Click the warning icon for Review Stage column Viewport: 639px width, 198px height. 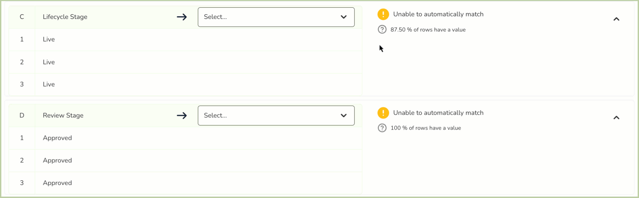click(x=383, y=113)
